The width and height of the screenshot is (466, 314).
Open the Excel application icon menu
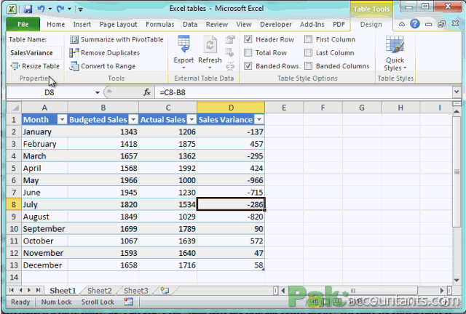(x=12, y=9)
